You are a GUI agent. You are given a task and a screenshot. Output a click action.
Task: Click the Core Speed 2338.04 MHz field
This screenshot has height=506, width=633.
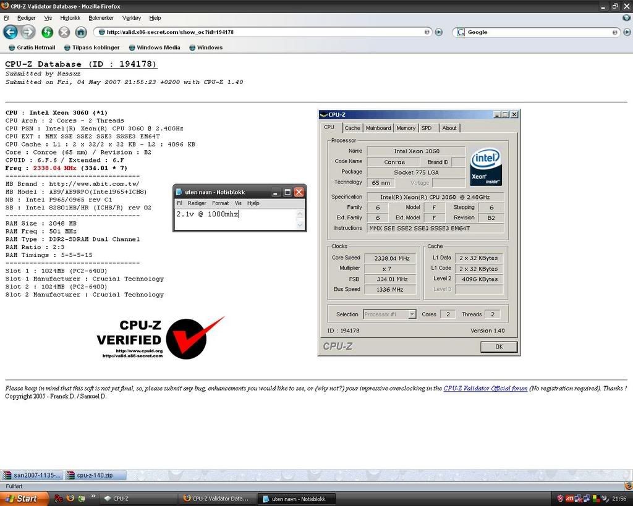pos(390,258)
